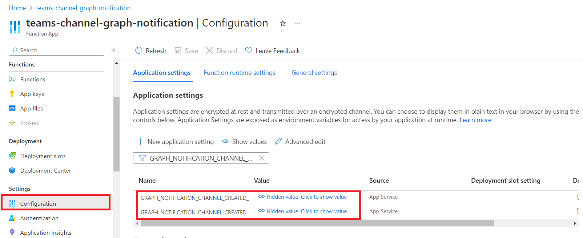Open Functions in the sidebar

tap(32, 79)
